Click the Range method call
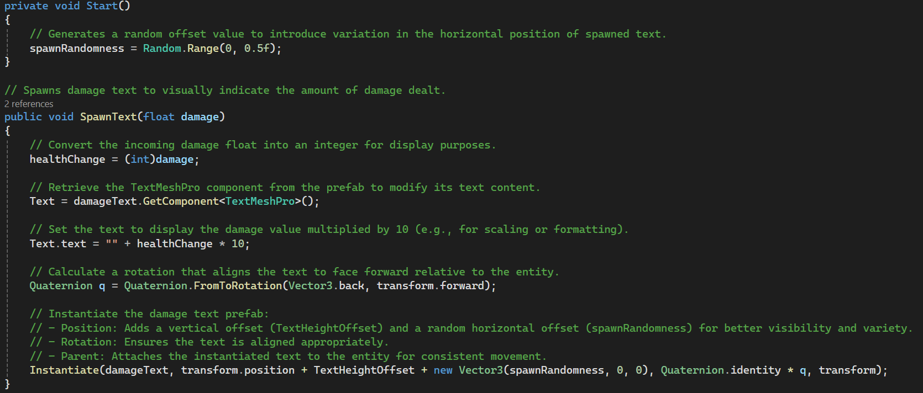 203,48
